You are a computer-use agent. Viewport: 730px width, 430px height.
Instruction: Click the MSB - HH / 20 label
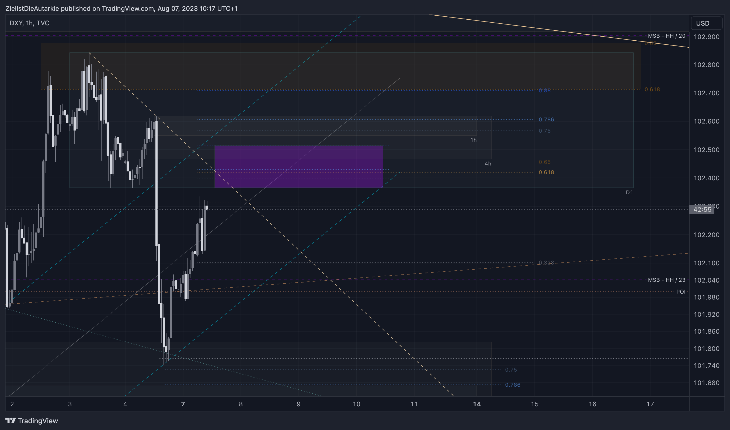tap(666, 36)
